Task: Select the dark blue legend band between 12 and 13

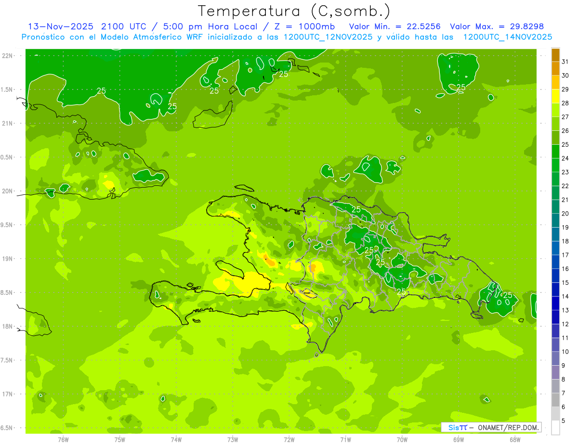Action: [555, 318]
